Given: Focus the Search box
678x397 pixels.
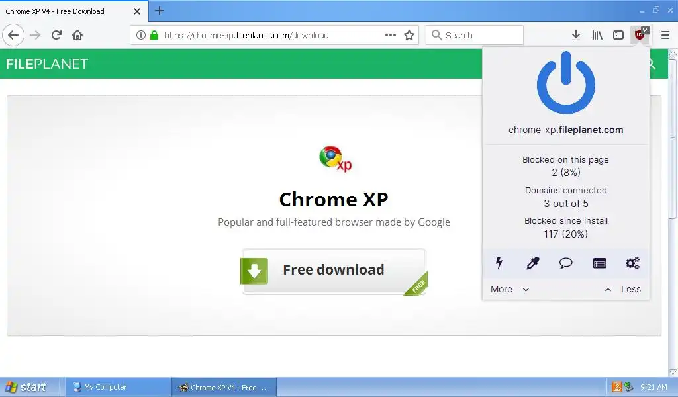Looking at the screenshot, I should click(475, 35).
